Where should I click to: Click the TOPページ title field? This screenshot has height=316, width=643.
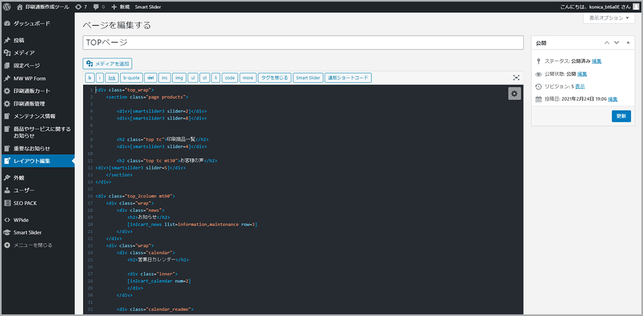pyautogui.click(x=303, y=43)
